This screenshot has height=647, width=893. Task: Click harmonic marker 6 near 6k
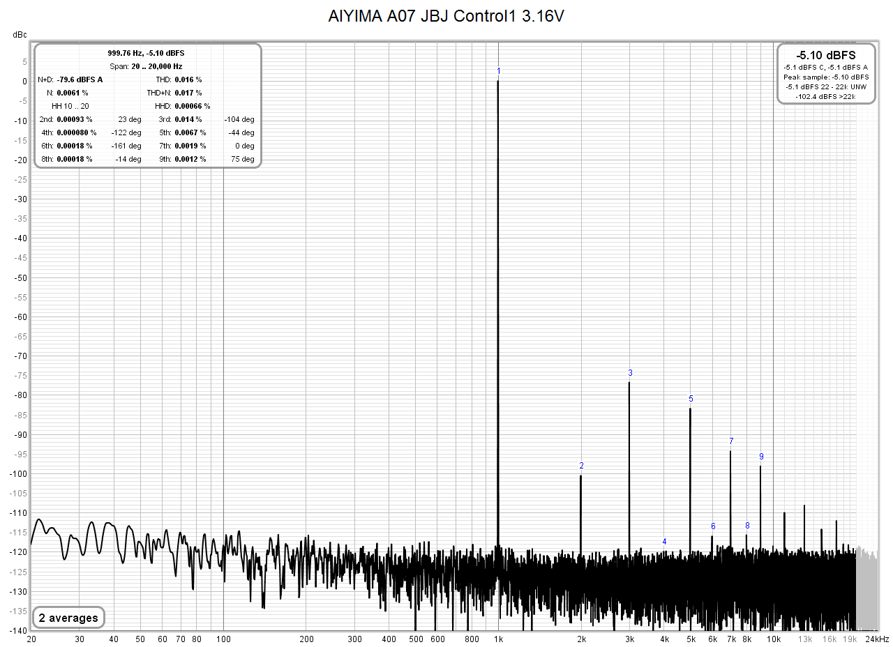click(713, 526)
